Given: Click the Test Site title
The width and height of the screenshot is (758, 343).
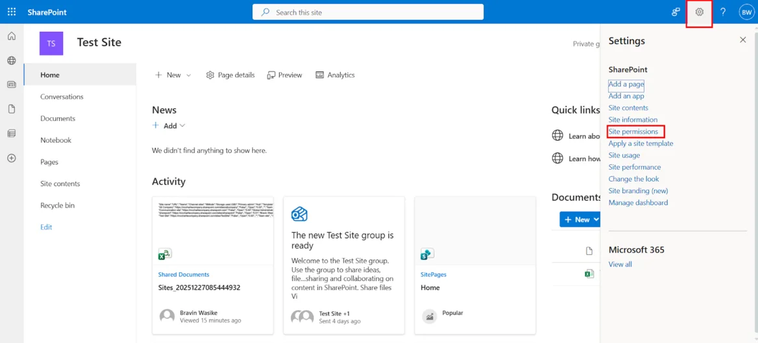Looking at the screenshot, I should [x=99, y=43].
